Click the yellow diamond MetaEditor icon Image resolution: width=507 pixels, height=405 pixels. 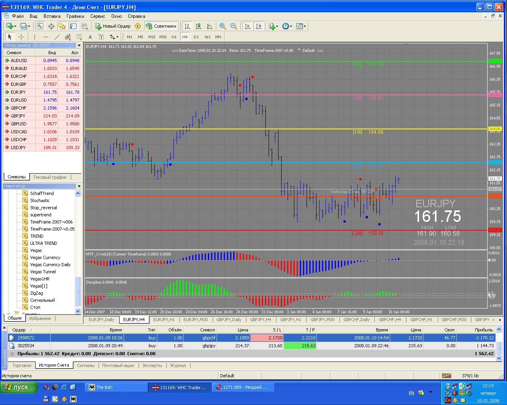pos(138,26)
